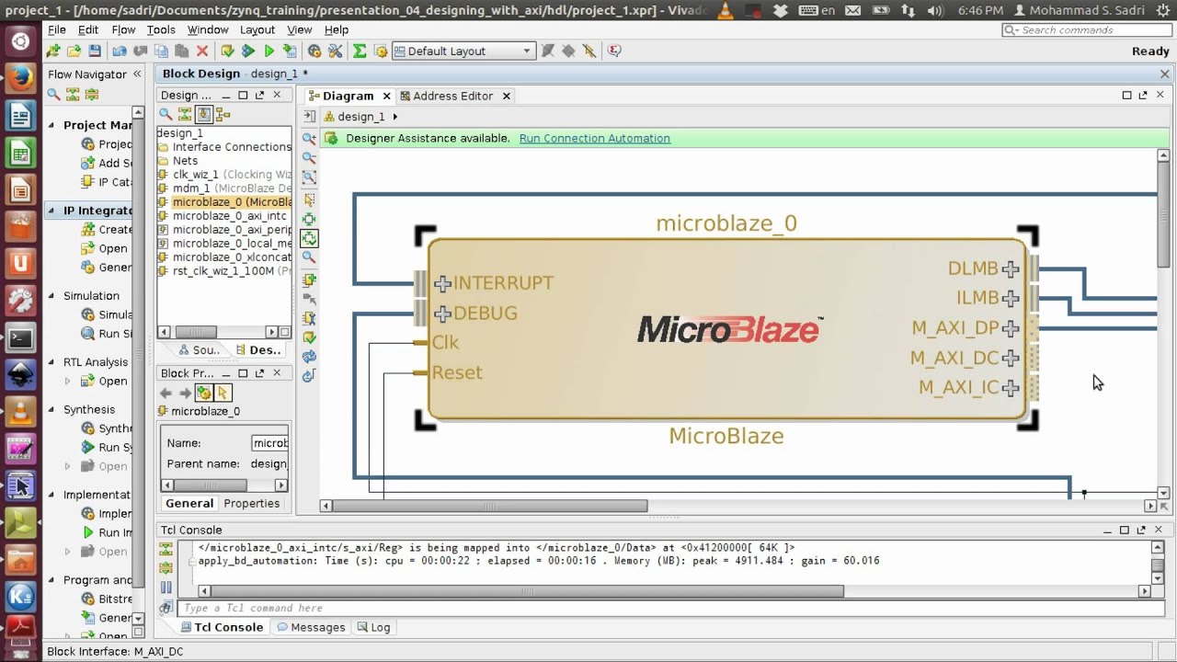Expand the INTERRUPT interface plus sign

pyautogui.click(x=442, y=283)
